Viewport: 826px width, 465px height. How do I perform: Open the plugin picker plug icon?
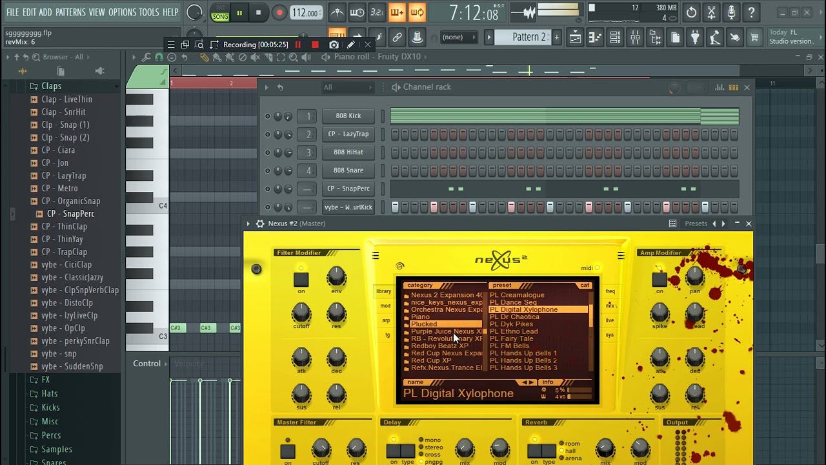695,37
